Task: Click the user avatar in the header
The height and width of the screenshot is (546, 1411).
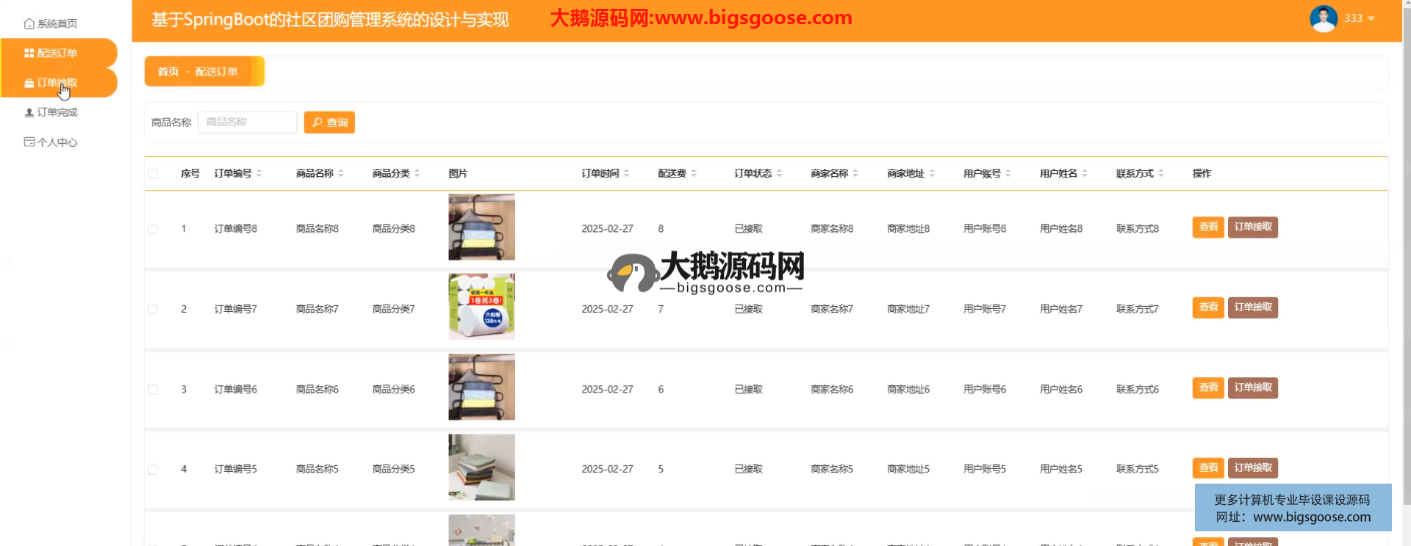Action: pyautogui.click(x=1323, y=18)
